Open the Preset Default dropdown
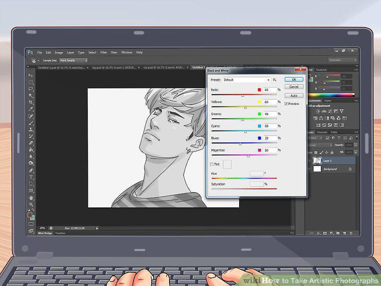 pyautogui.click(x=246, y=80)
